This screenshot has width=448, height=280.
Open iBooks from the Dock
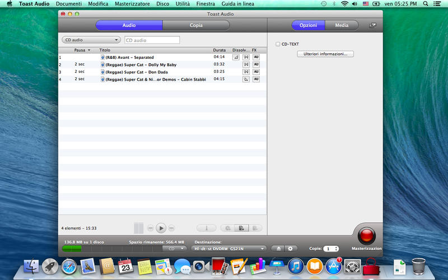tap(315, 267)
